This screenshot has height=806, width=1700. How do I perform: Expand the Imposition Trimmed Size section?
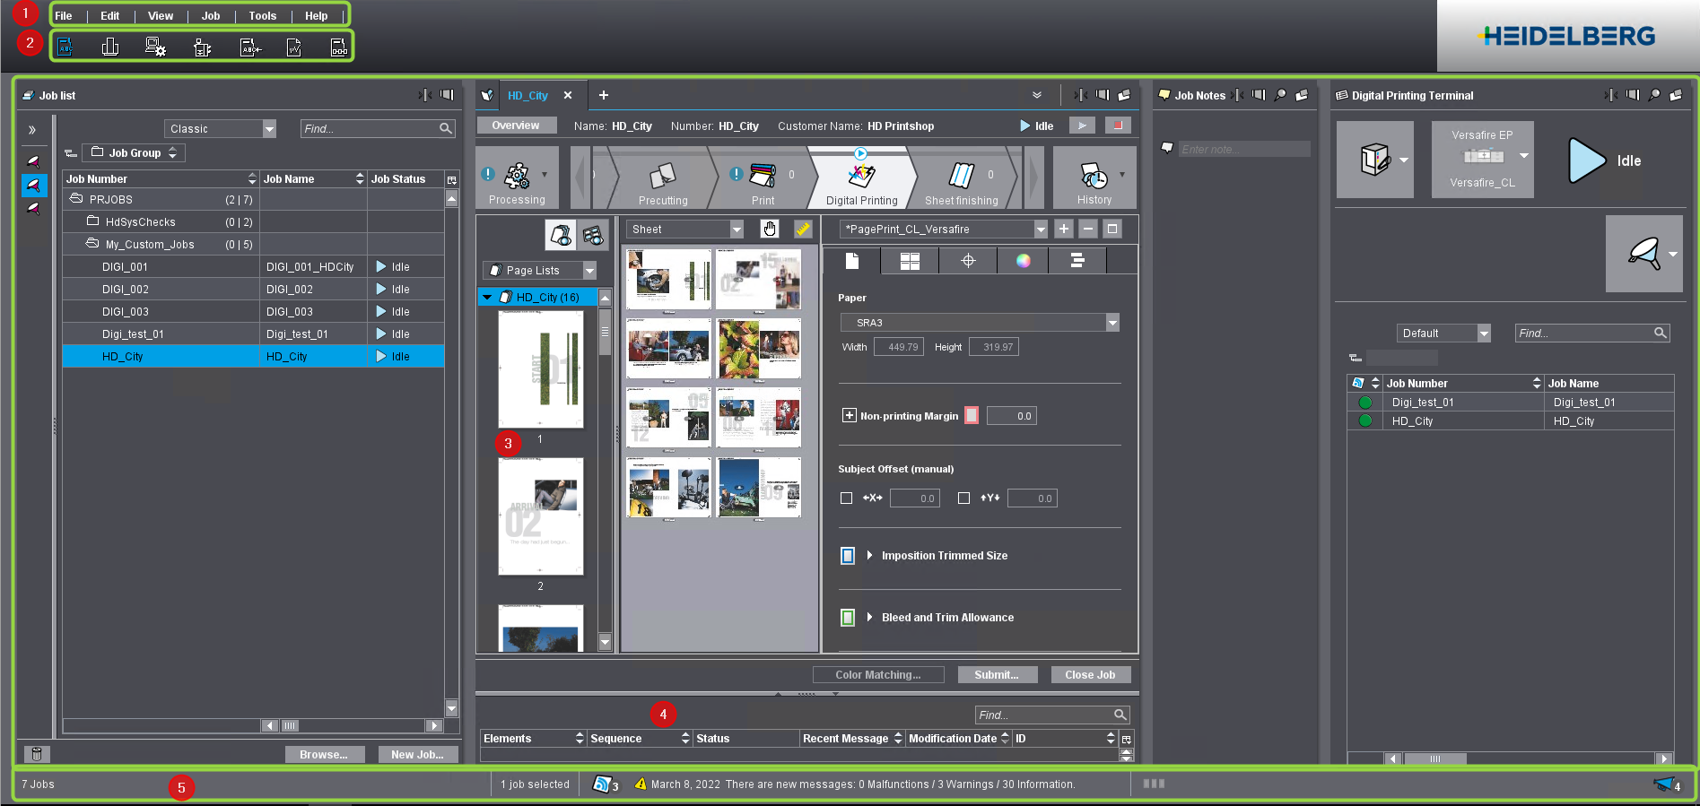pos(869,556)
